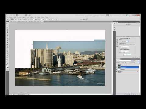This screenshot has width=146, height=109.
Task: Select the Crop tool in the toolbox
Action: pyautogui.click(x=7, y=31)
